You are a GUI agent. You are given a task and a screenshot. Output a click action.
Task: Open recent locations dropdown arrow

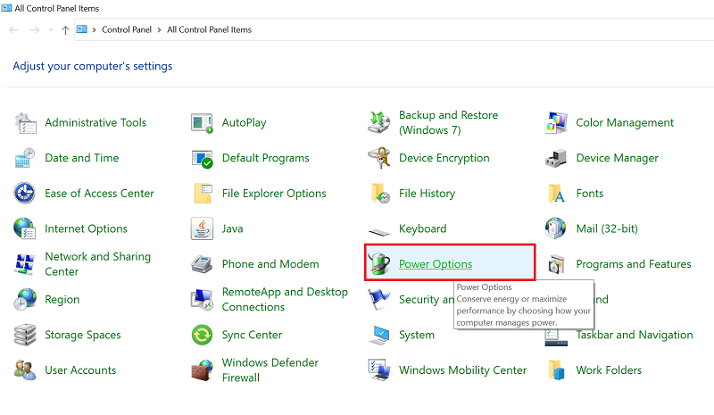(51, 30)
